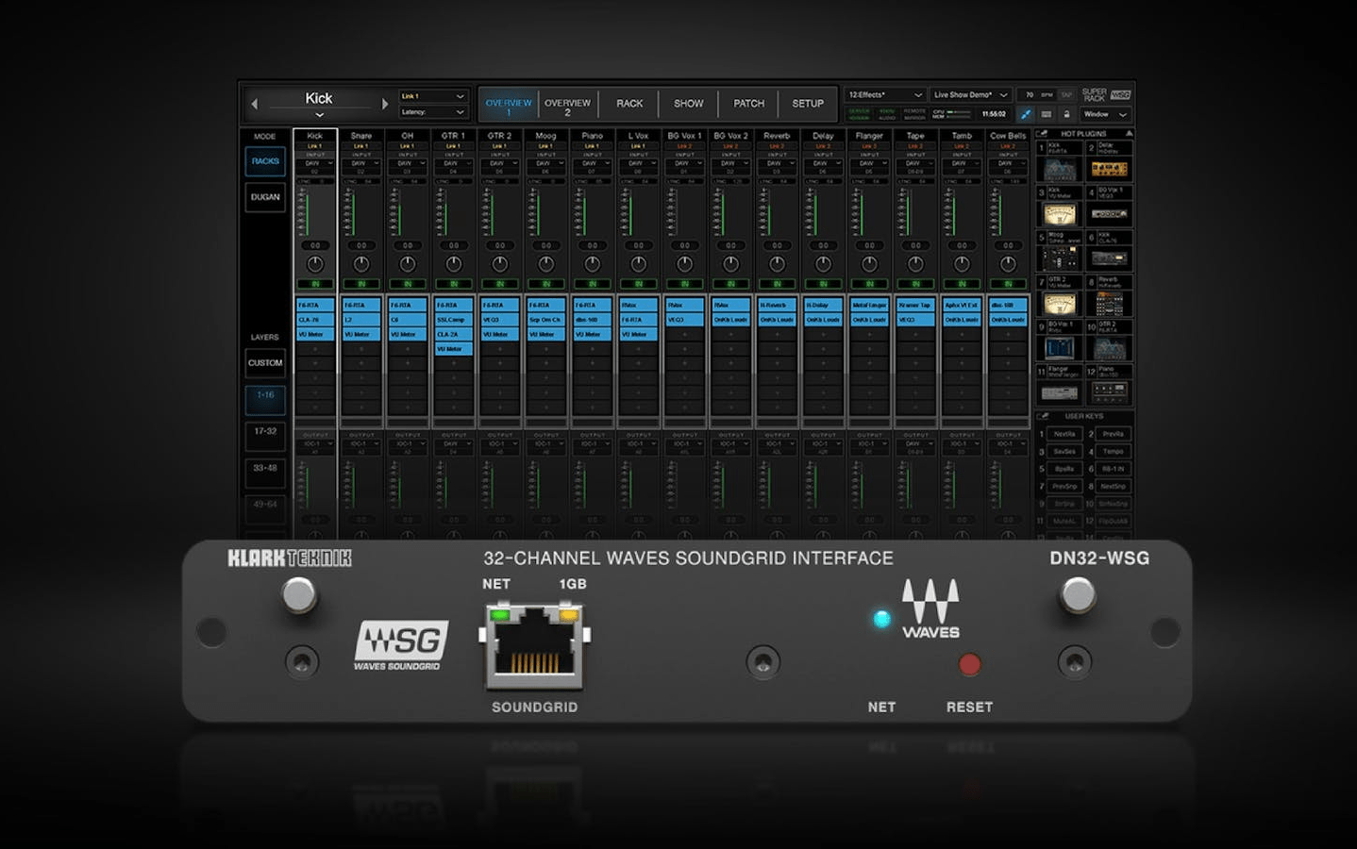
Task: Open Hot Plugin 2 Delay thumbnail
Action: pyautogui.click(x=1109, y=169)
